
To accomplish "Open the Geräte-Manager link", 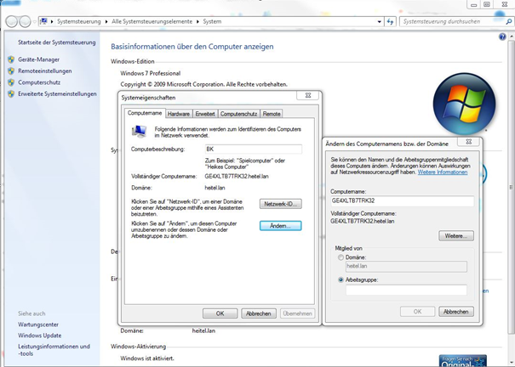I will pyautogui.click(x=39, y=59).
